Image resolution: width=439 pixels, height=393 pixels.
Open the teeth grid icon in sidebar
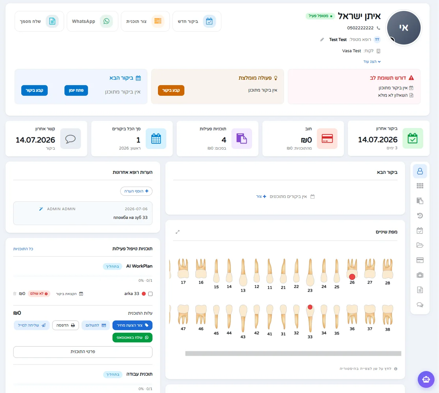420,186
